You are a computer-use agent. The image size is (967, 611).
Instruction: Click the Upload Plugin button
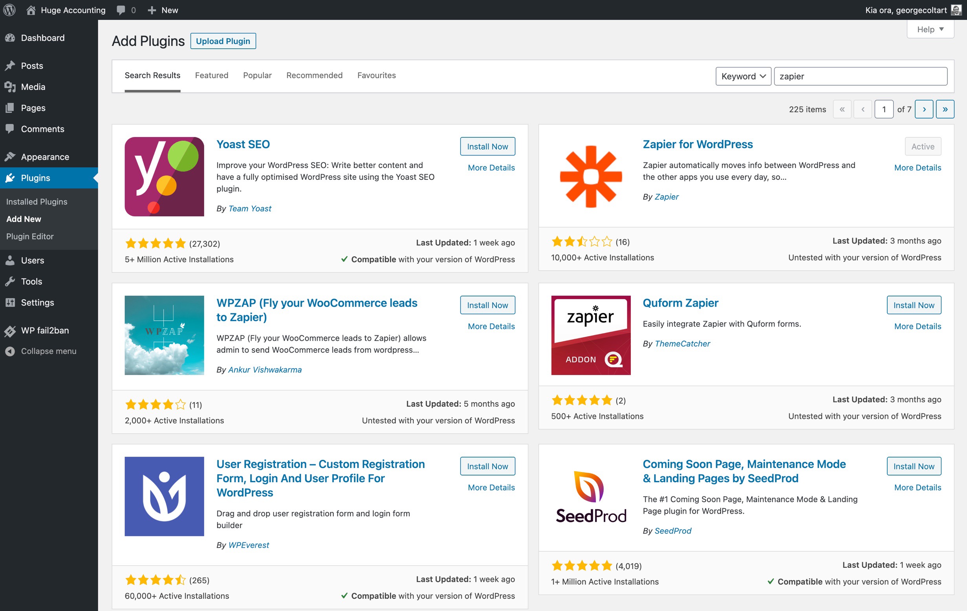tap(223, 41)
